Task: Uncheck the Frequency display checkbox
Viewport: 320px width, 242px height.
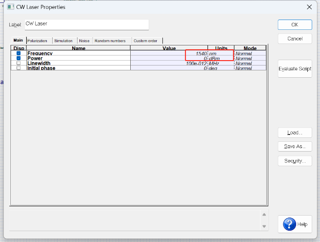Action: click(x=19, y=53)
